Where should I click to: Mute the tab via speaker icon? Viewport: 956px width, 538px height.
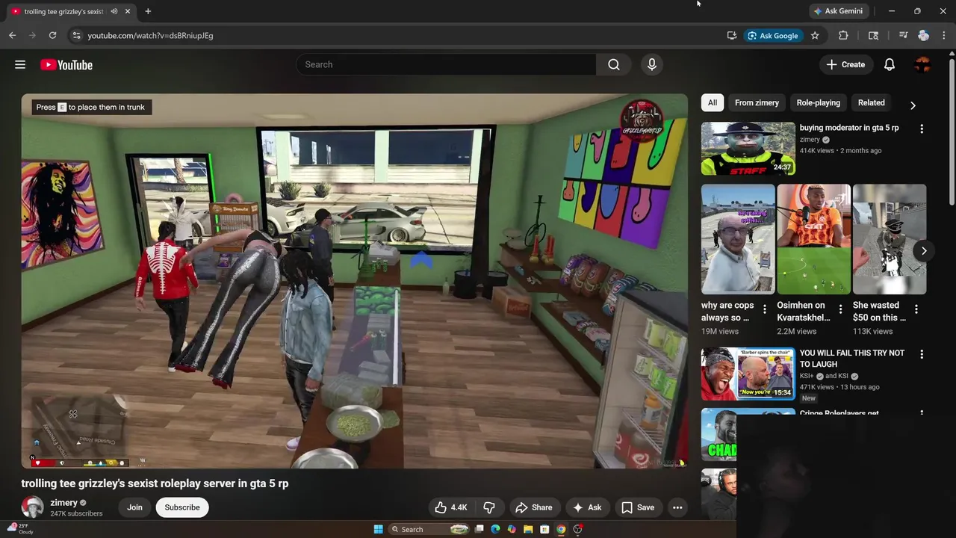click(x=114, y=11)
